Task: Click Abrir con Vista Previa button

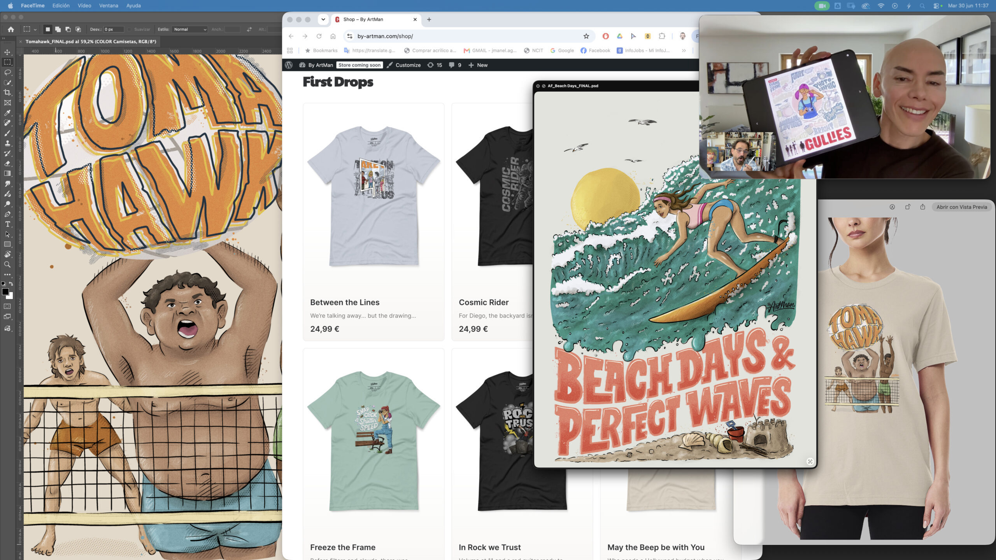Action: pos(962,207)
